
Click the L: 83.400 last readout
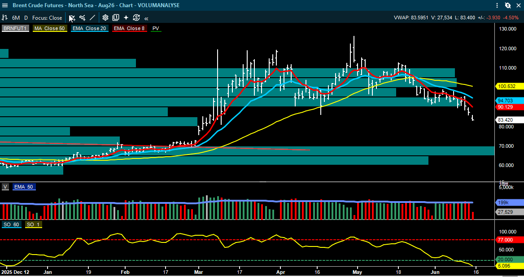pyautogui.click(x=465, y=18)
